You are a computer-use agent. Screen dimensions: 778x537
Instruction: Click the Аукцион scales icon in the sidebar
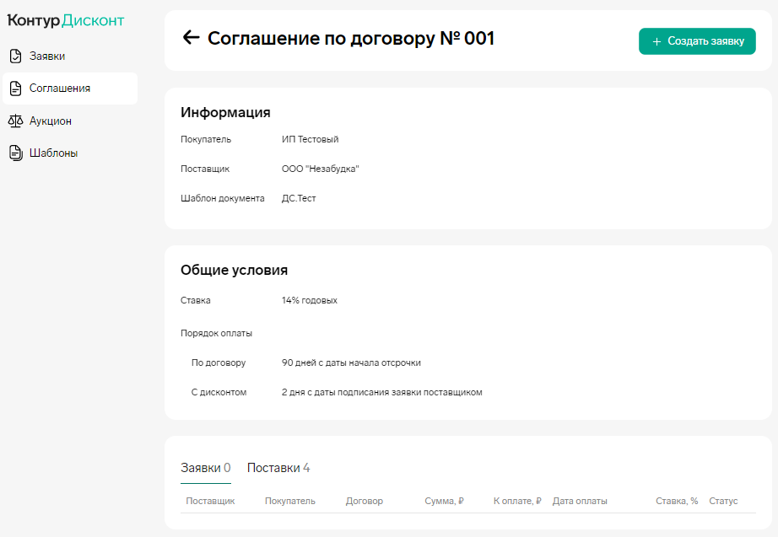coord(15,121)
